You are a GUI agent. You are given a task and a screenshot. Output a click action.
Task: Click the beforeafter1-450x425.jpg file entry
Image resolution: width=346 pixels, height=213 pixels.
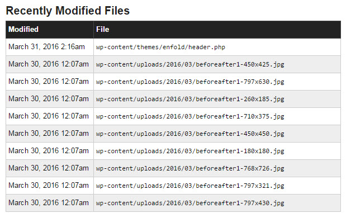(x=190, y=64)
